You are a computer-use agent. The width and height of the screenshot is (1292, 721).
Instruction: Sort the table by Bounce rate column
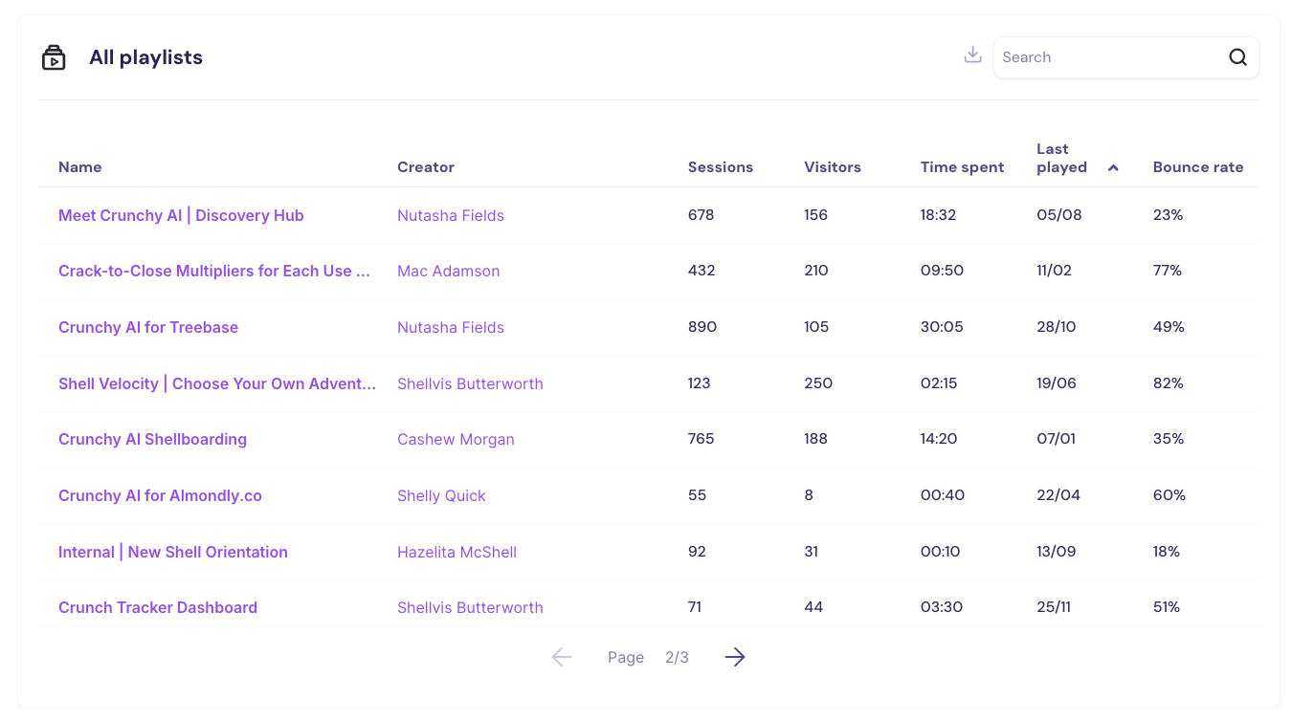coord(1198,166)
